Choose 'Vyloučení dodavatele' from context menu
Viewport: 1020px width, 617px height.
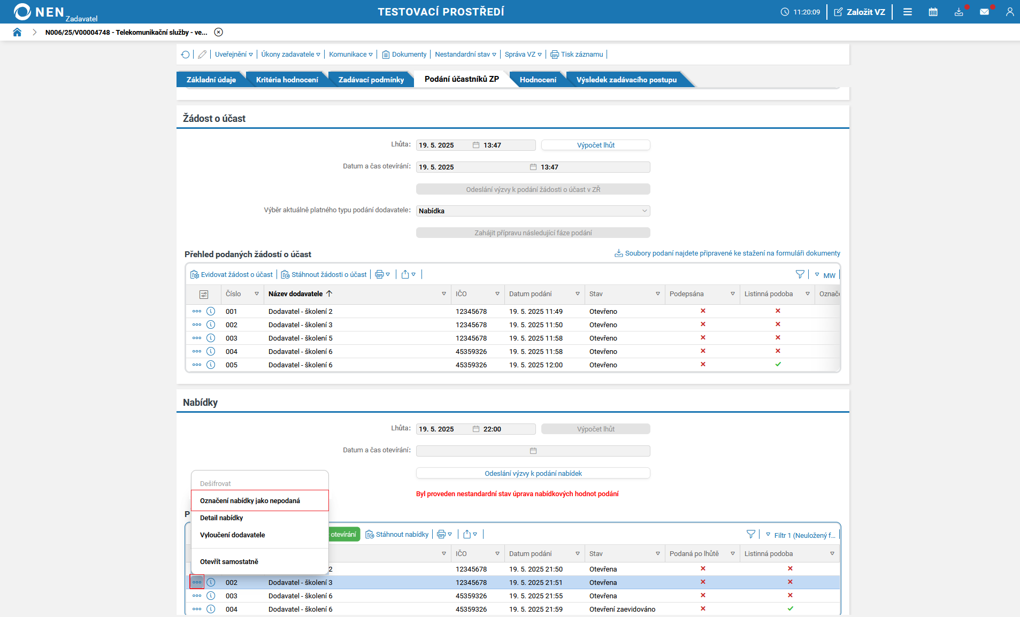click(x=233, y=535)
